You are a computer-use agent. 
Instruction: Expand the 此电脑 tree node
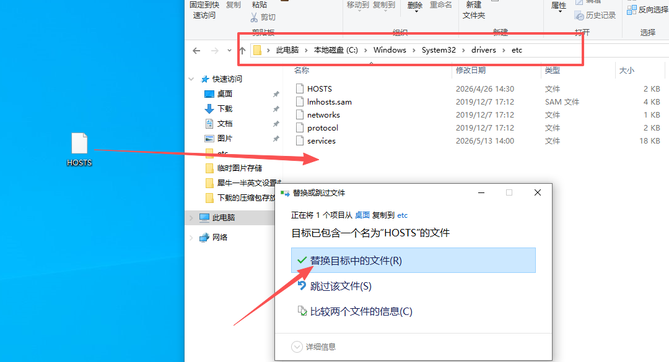[191, 217]
